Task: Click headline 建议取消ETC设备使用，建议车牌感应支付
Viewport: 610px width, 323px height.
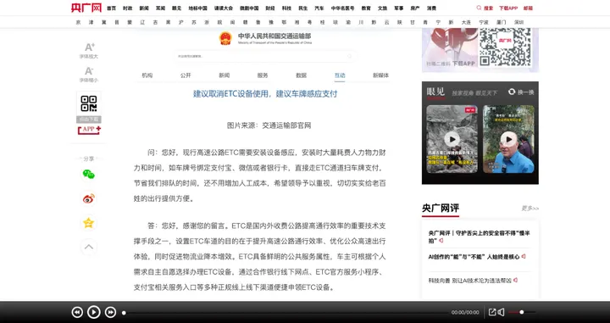Action: coord(265,94)
